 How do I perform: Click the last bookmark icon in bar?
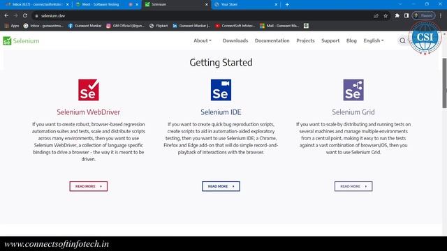click(x=306, y=26)
